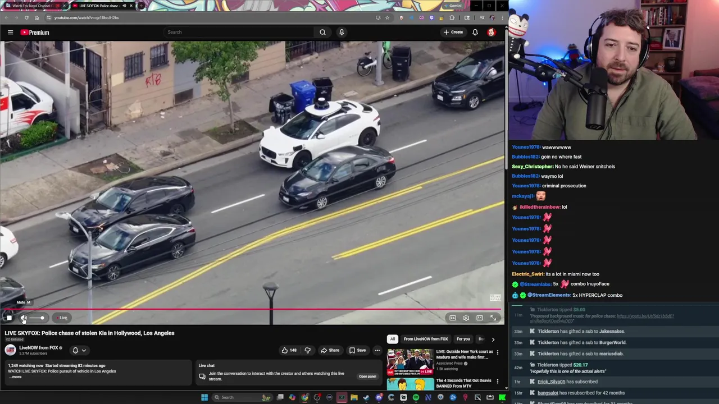
Task: Open browser extensions puzzle icon
Action: tap(452, 17)
